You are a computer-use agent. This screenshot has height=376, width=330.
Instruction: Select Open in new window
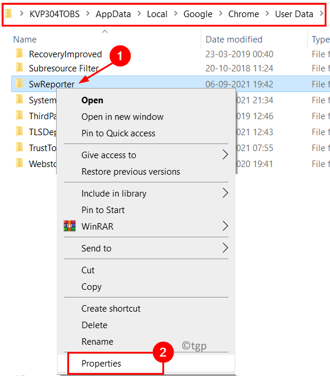(122, 117)
